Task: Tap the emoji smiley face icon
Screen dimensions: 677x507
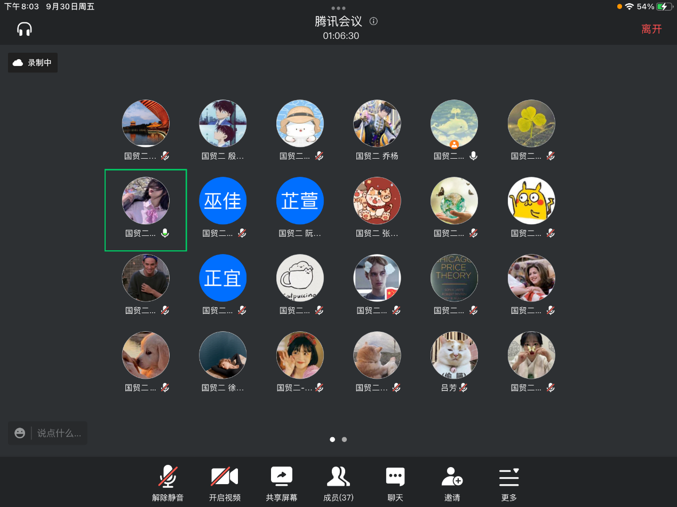Action: pos(20,433)
